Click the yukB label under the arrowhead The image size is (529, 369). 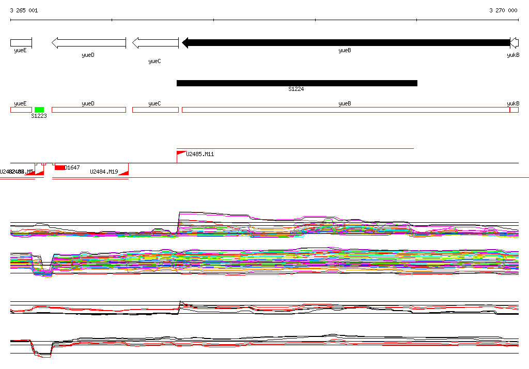(x=513, y=55)
